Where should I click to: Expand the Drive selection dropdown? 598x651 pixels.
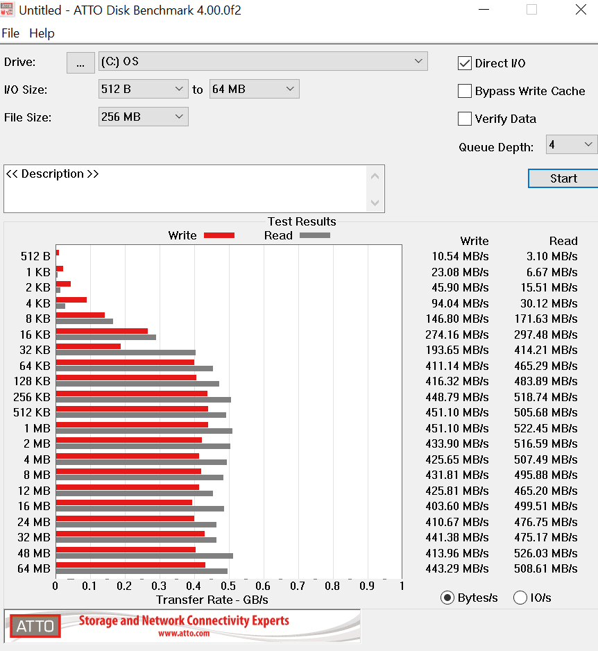pos(263,61)
